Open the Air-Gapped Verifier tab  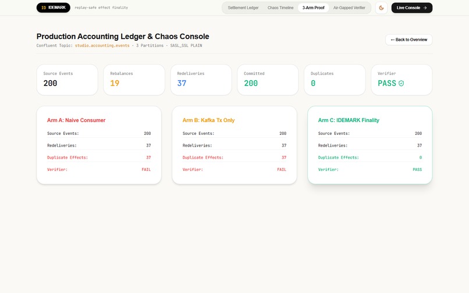click(x=349, y=8)
